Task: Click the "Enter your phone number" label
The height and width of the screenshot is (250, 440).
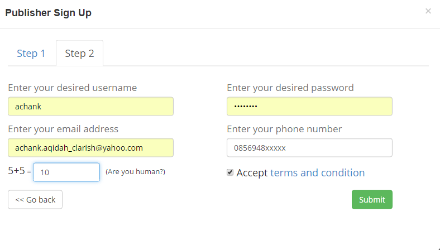Action: (x=284, y=129)
